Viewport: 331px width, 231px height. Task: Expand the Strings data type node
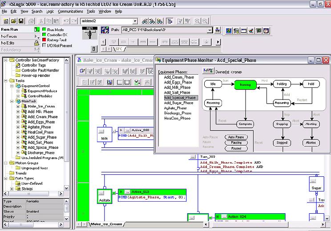[12, 189]
